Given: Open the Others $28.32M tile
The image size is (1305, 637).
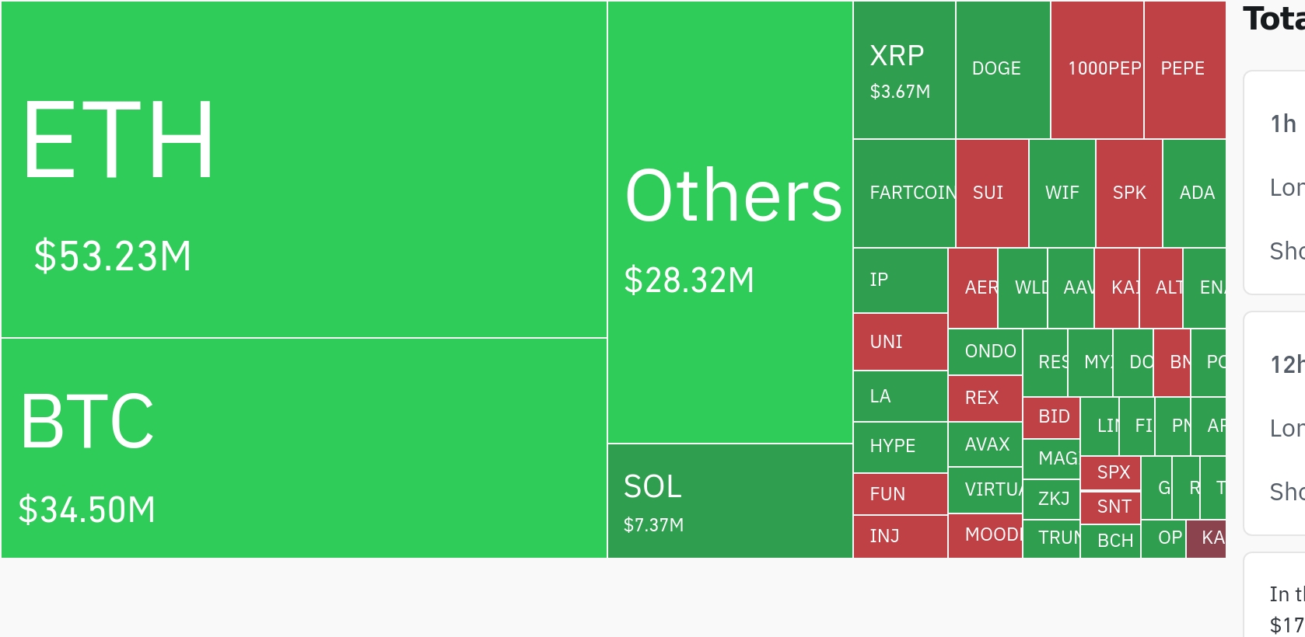Looking at the screenshot, I should 730,222.
